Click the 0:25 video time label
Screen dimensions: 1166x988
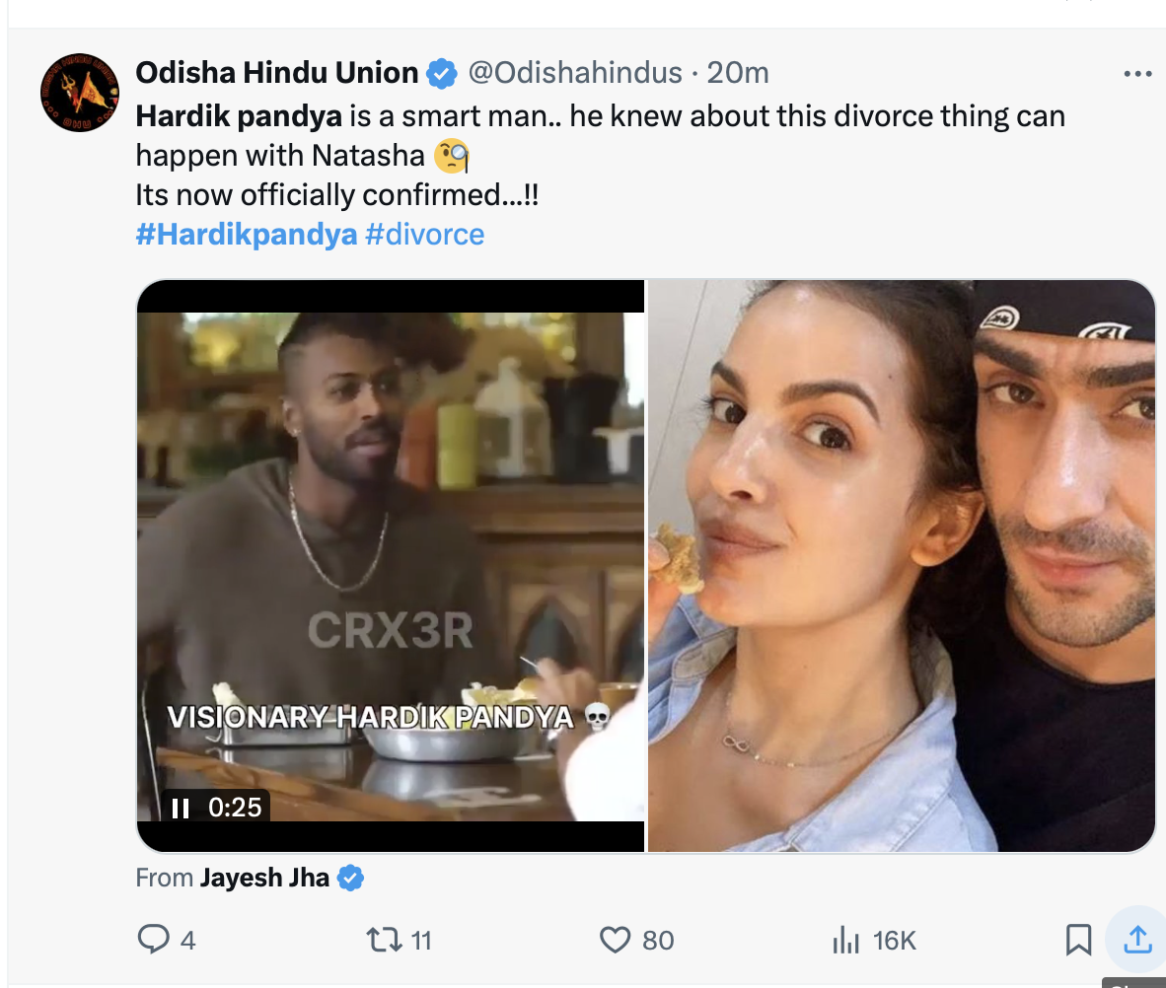(x=235, y=809)
